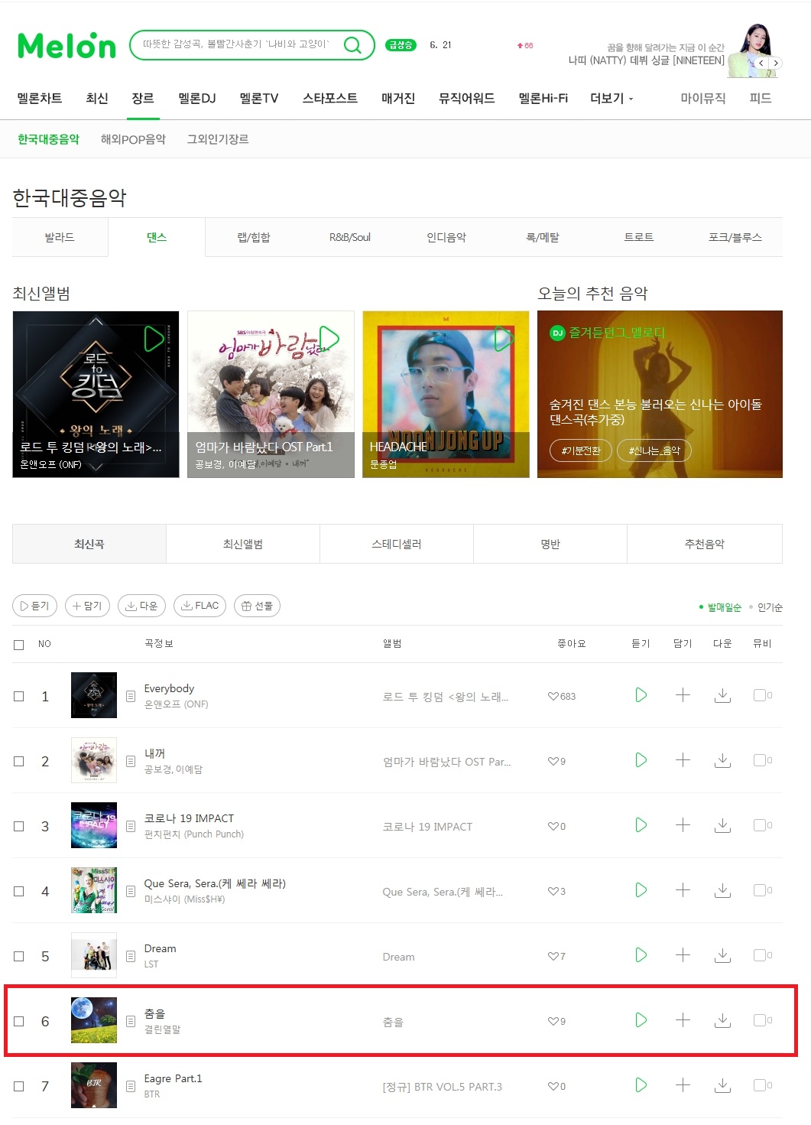Click the FLAC download button

point(200,606)
